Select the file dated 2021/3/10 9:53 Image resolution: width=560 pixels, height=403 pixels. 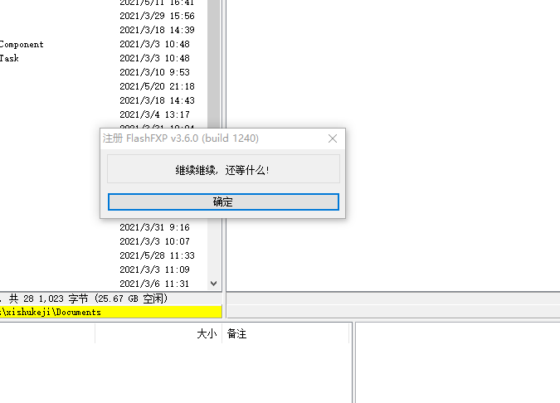click(154, 72)
